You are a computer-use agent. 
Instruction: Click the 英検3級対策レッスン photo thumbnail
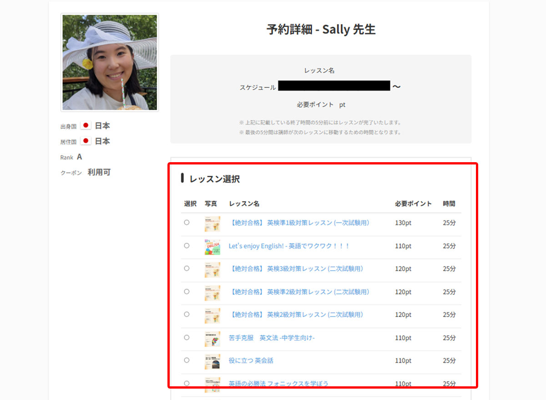coord(212,270)
